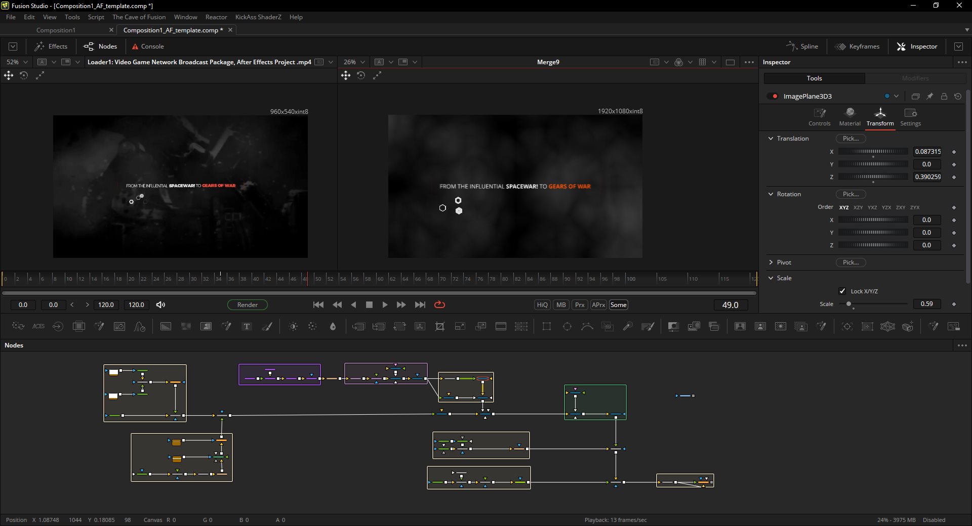
Task: Toggle the Prx proxy button
Action: point(580,304)
